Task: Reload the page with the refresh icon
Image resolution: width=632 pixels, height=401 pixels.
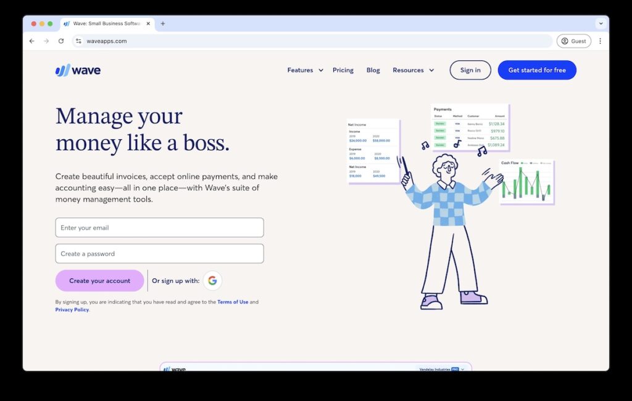Action: pyautogui.click(x=61, y=41)
